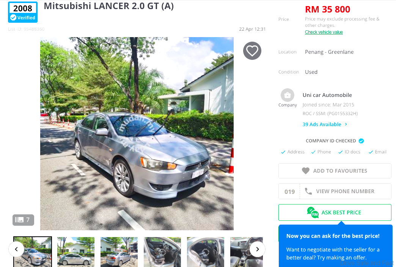Click the Ask Best Price button
Screen dimensions: 396x267
click(335, 212)
